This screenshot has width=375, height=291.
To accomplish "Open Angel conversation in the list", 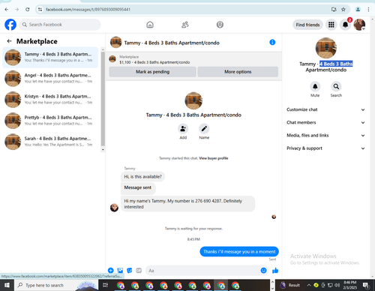I will coord(50,79).
